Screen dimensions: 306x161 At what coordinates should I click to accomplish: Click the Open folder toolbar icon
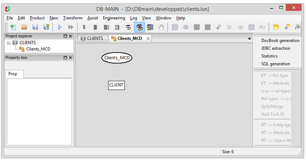24,27
